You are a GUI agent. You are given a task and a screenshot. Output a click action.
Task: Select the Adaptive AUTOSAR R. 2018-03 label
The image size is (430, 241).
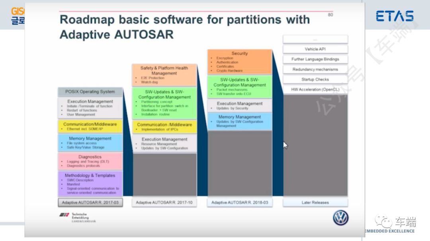[x=240, y=203]
